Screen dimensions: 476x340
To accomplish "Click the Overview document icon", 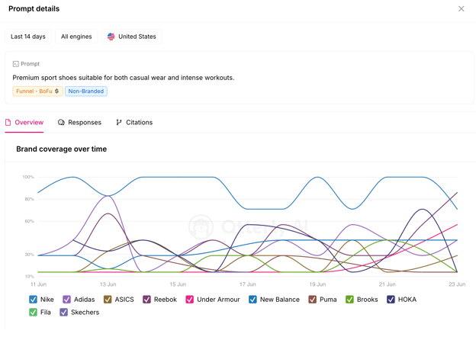I will (8, 123).
